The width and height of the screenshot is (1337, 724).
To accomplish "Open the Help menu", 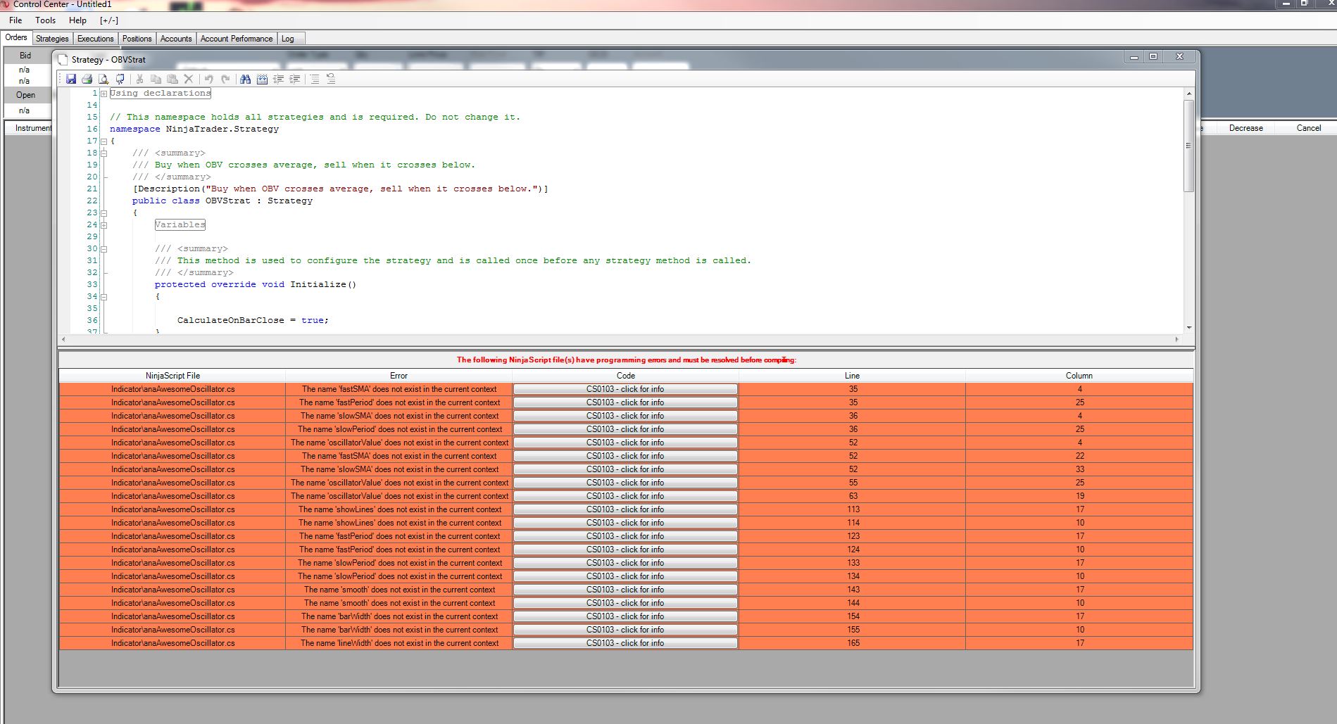I will click(77, 20).
